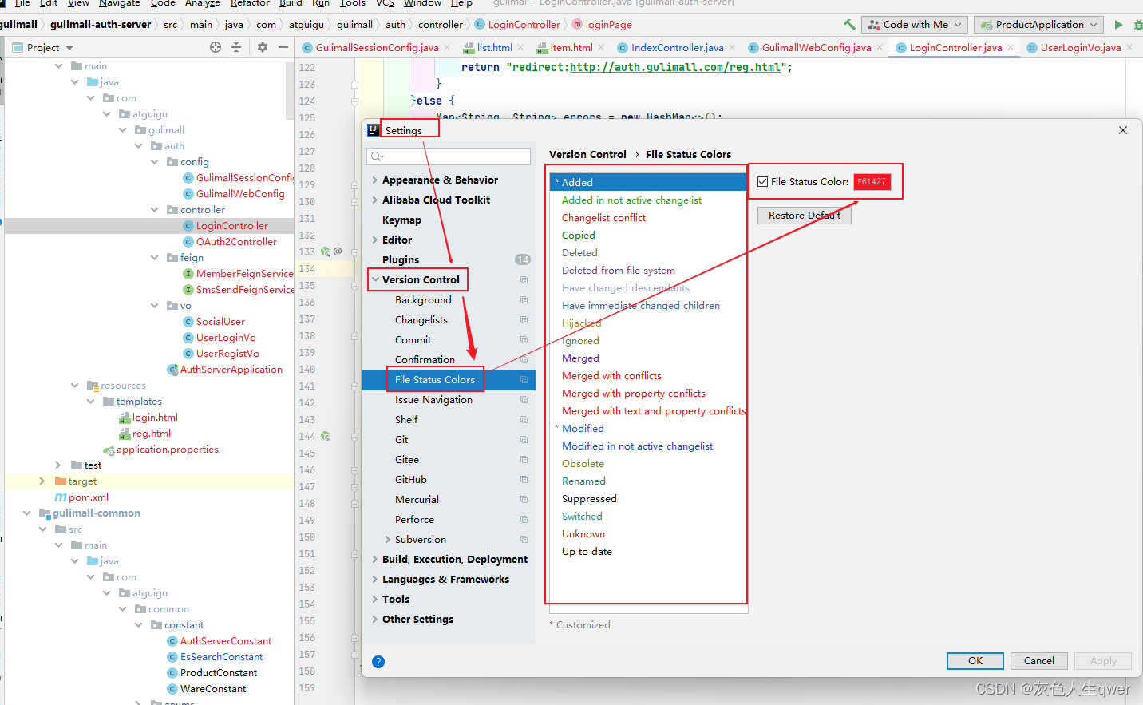Screen dimensions: 1143x705
Task: Click gutter icon on line 133
Action: tap(326, 252)
